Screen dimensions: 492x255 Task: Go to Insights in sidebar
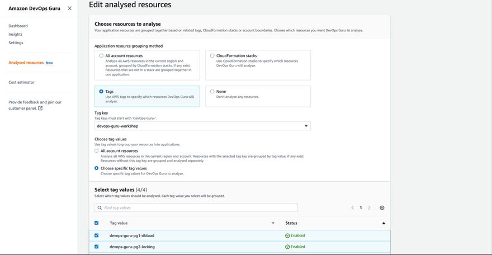pyautogui.click(x=16, y=34)
